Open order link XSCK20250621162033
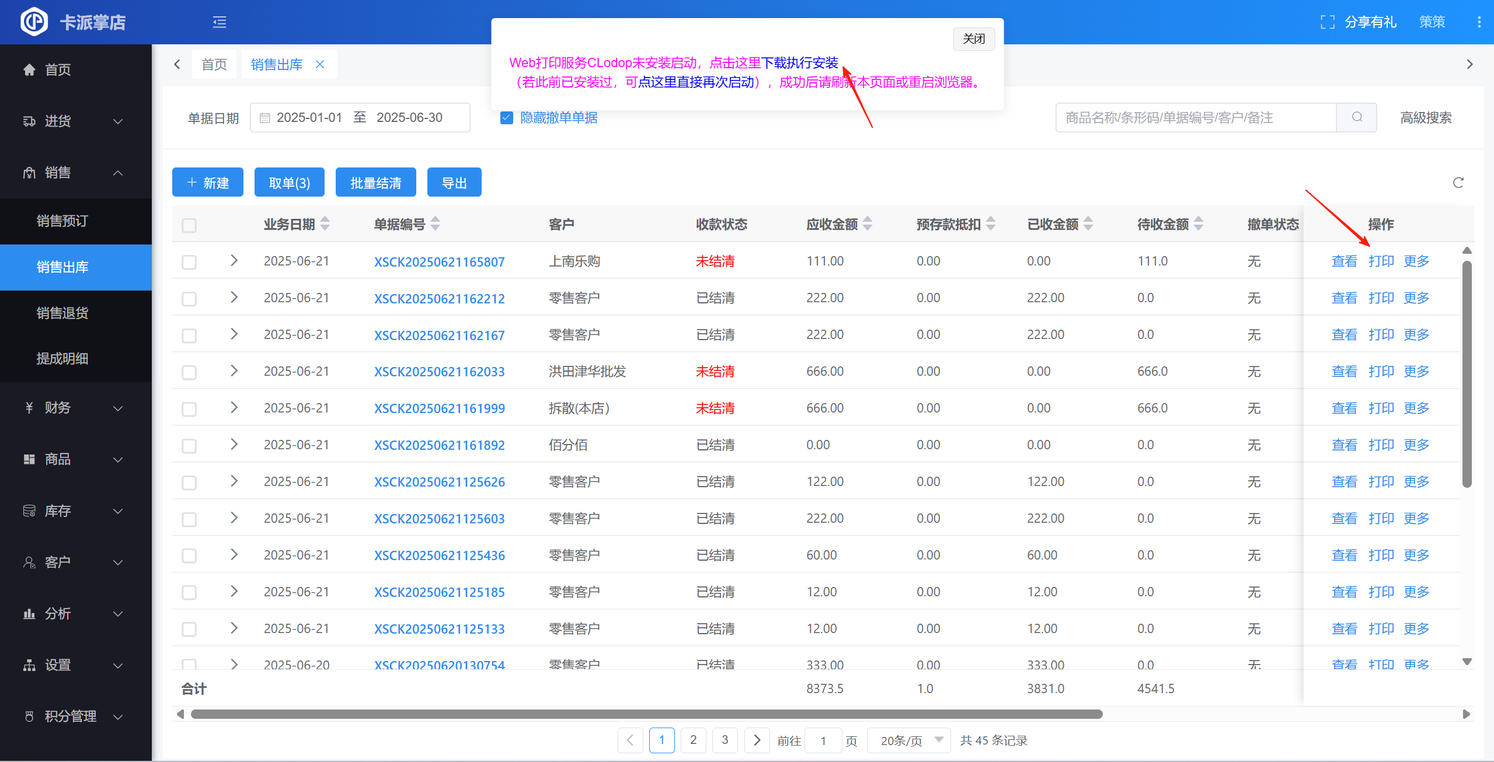The width and height of the screenshot is (1494, 762). [x=439, y=372]
